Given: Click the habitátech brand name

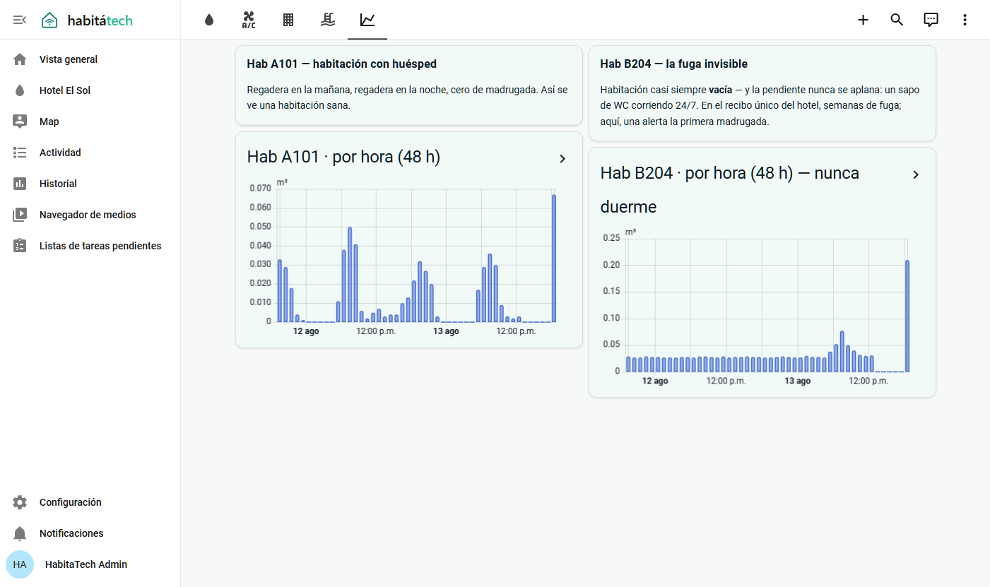Looking at the screenshot, I should (100, 20).
